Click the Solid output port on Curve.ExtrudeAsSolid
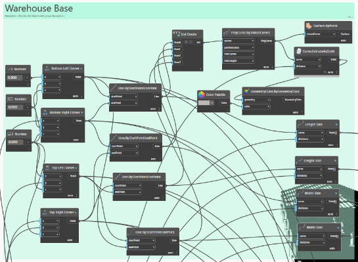 [334, 60]
